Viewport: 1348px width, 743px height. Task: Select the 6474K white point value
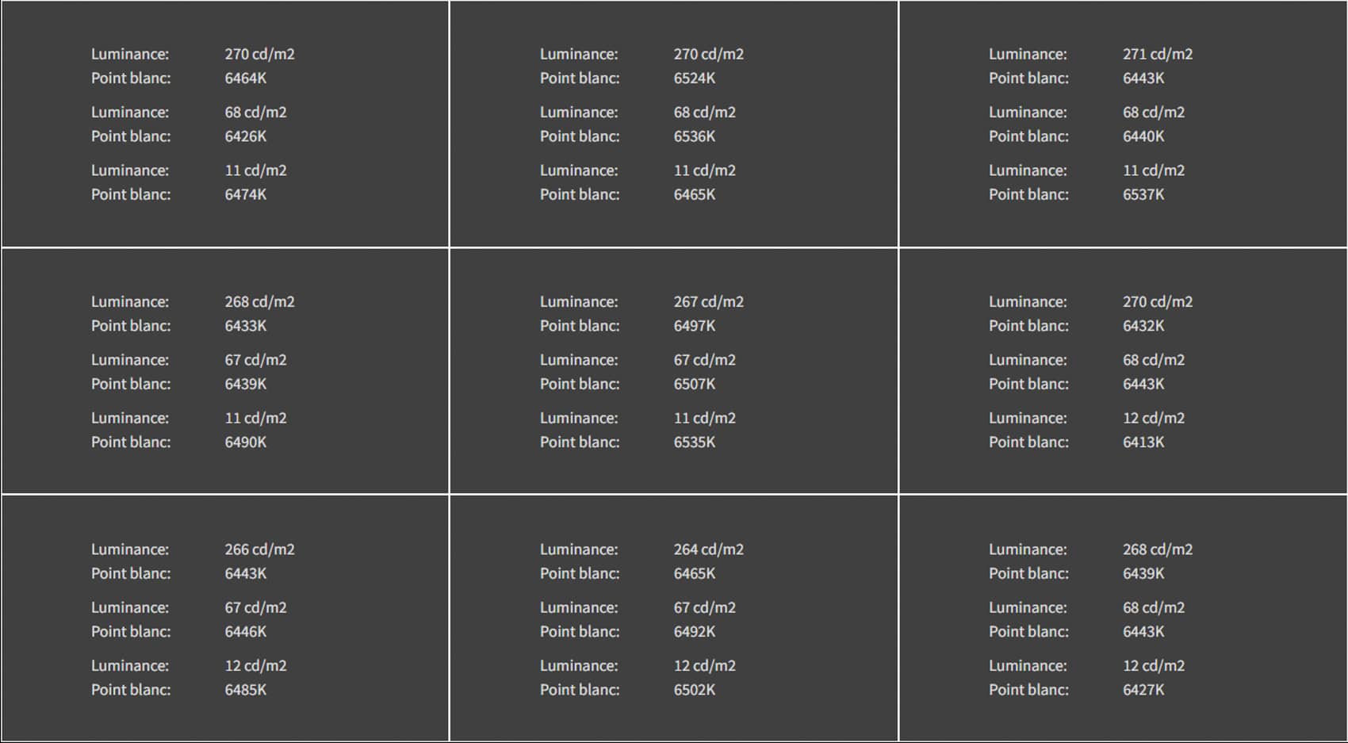click(x=246, y=194)
